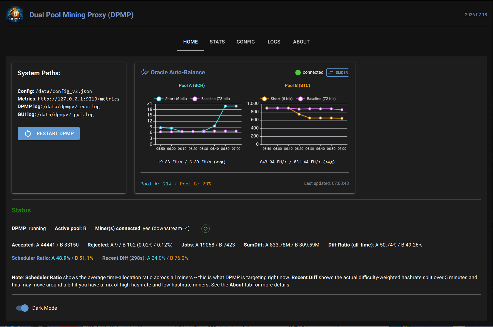Switch to the CONFIG tab

tap(245, 42)
